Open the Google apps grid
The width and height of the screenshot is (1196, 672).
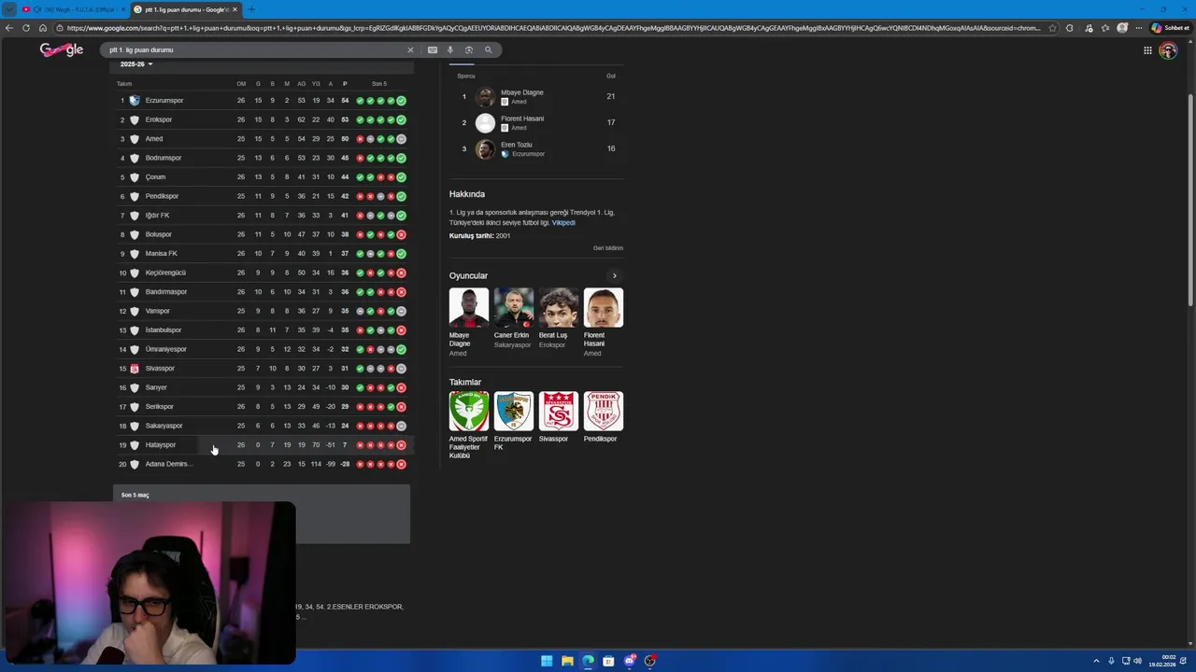tap(1147, 50)
